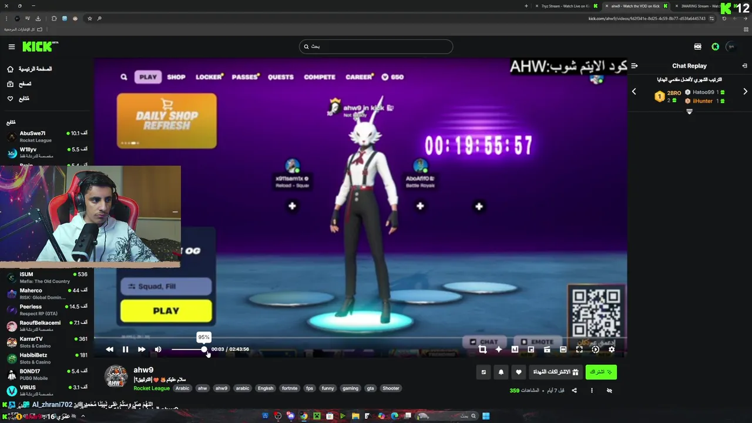
Task: Open W1llyv channel in sidebar
Action: pos(47,153)
